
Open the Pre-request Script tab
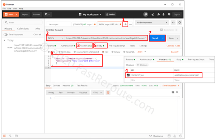(x=117, y=46)
